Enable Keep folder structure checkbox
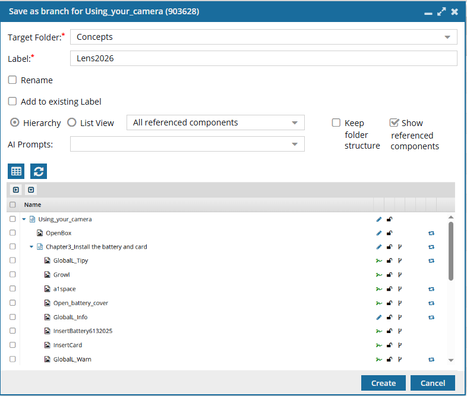Screen dimensions: 467x396 coord(336,122)
